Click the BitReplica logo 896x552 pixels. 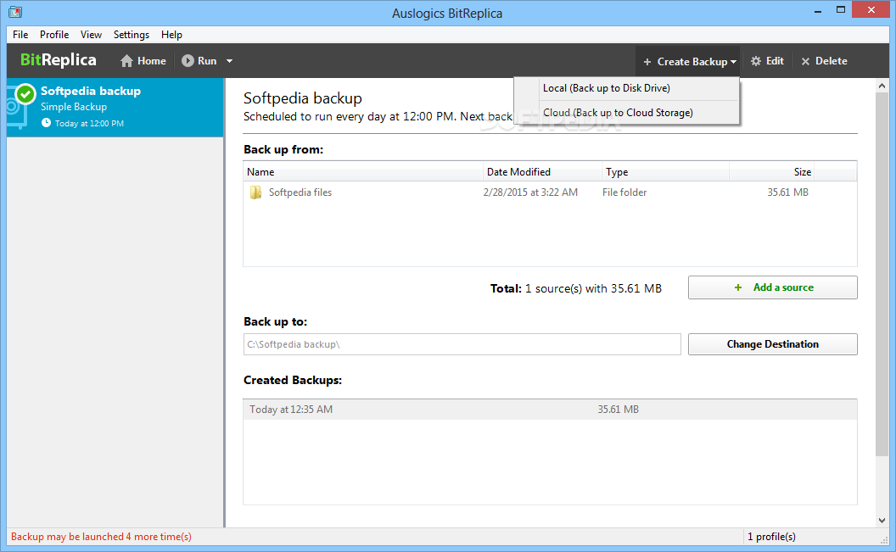(59, 60)
